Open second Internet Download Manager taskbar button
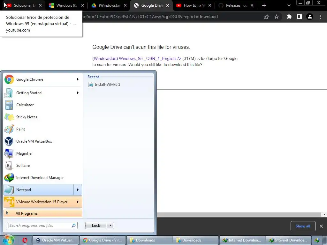 pyautogui.click(x=288, y=240)
